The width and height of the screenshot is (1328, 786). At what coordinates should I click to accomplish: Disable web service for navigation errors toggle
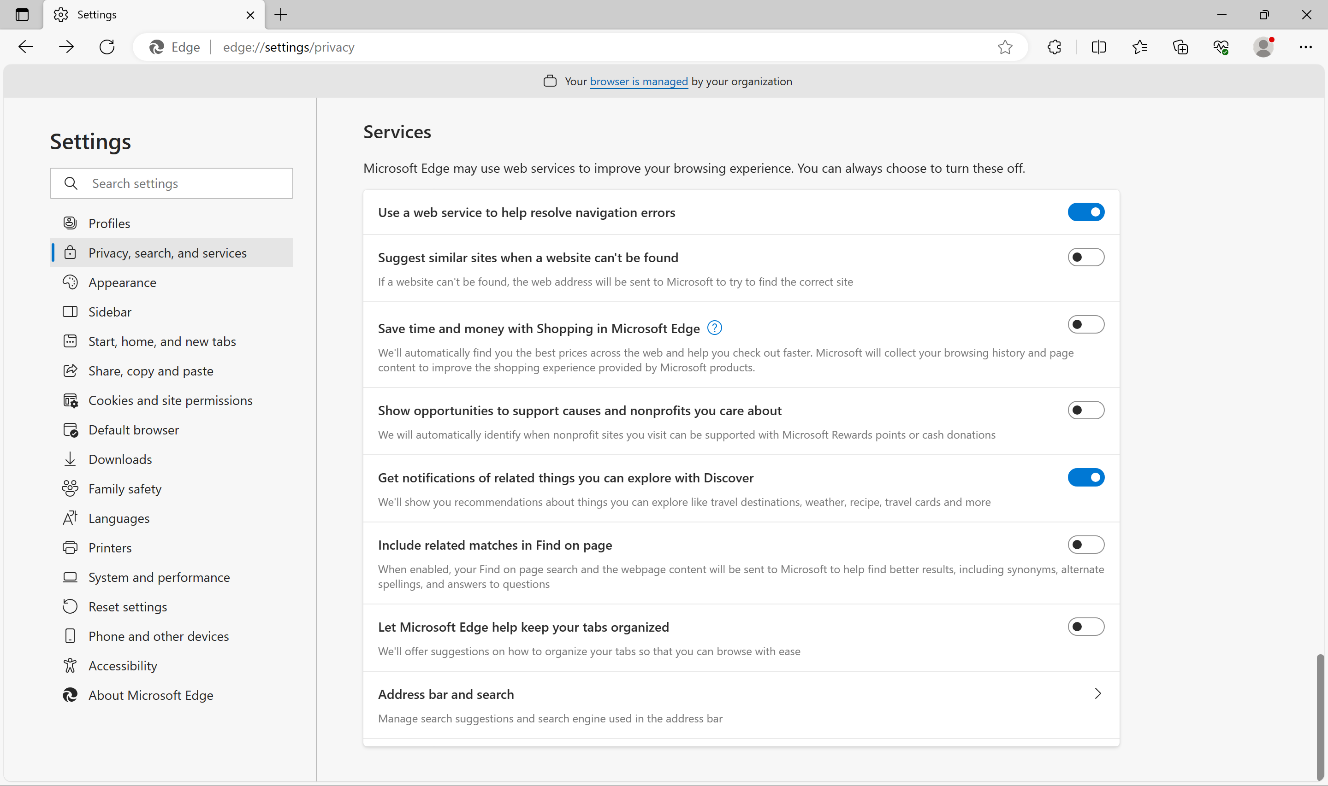[x=1085, y=212]
